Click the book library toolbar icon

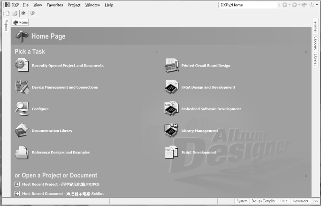(x=23, y=13)
